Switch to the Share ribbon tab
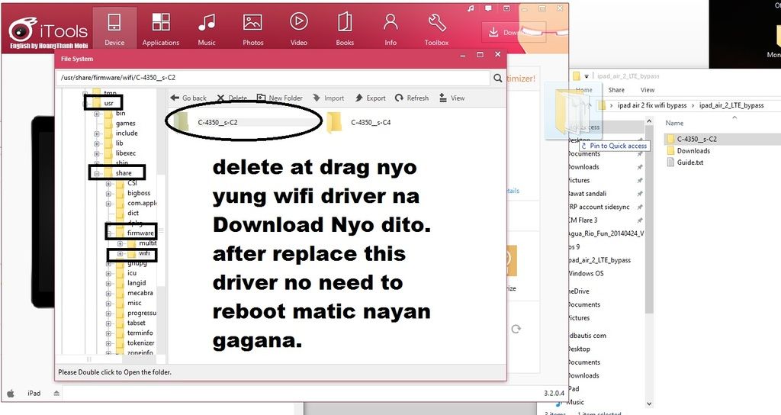This screenshot has height=415, width=781. (x=616, y=90)
